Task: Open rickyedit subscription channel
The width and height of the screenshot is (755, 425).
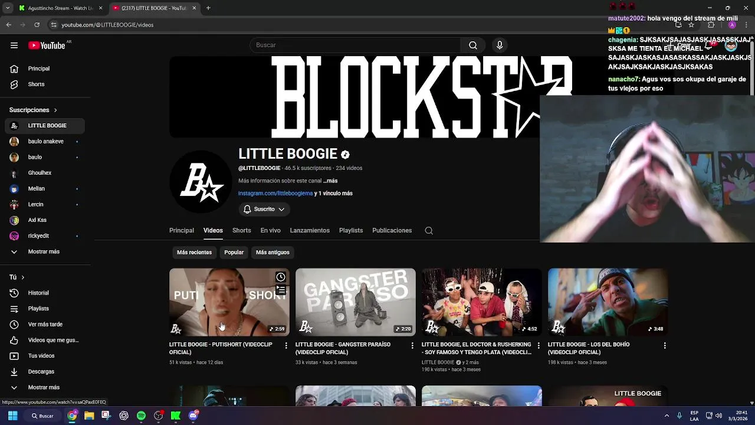Action: (44, 236)
